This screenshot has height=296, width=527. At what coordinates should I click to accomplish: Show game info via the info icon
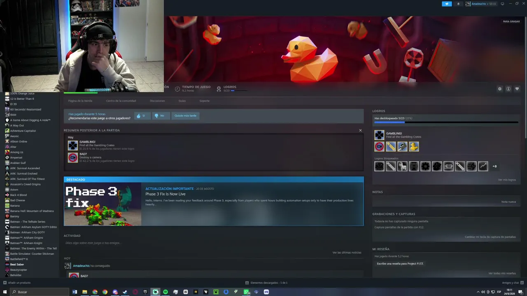(508, 89)
